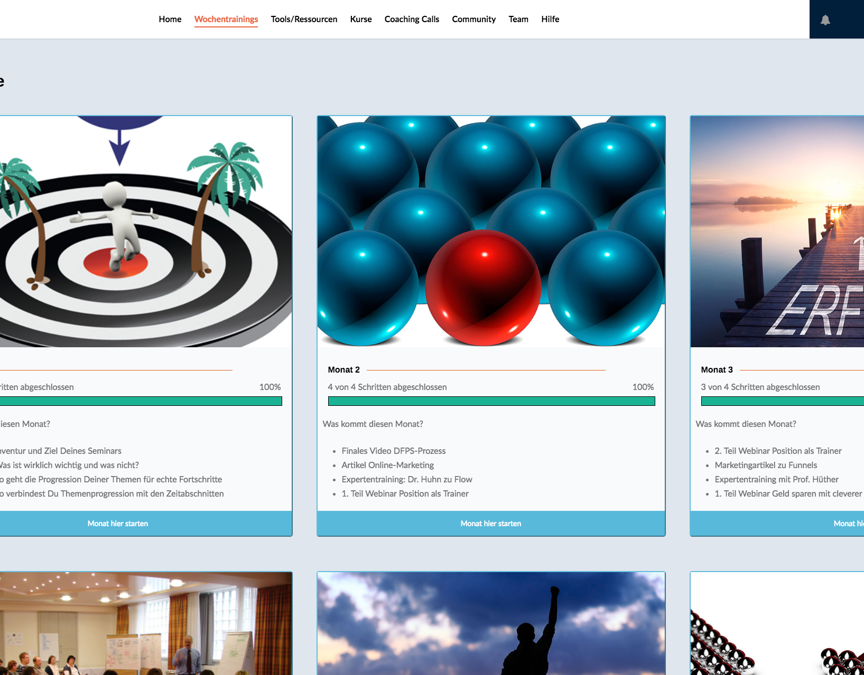Open the dartboard with palm trees image
Viewport: 864px width, 675px height.
pos(146,232)
